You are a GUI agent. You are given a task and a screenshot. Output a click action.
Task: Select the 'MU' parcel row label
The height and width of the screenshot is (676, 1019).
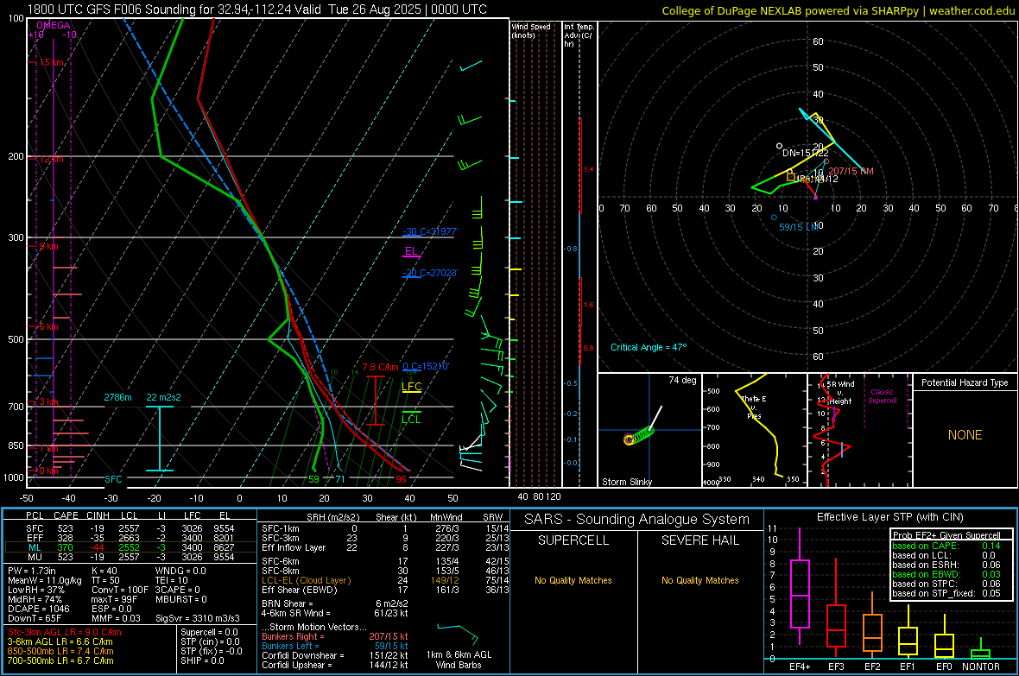(35, 557)
